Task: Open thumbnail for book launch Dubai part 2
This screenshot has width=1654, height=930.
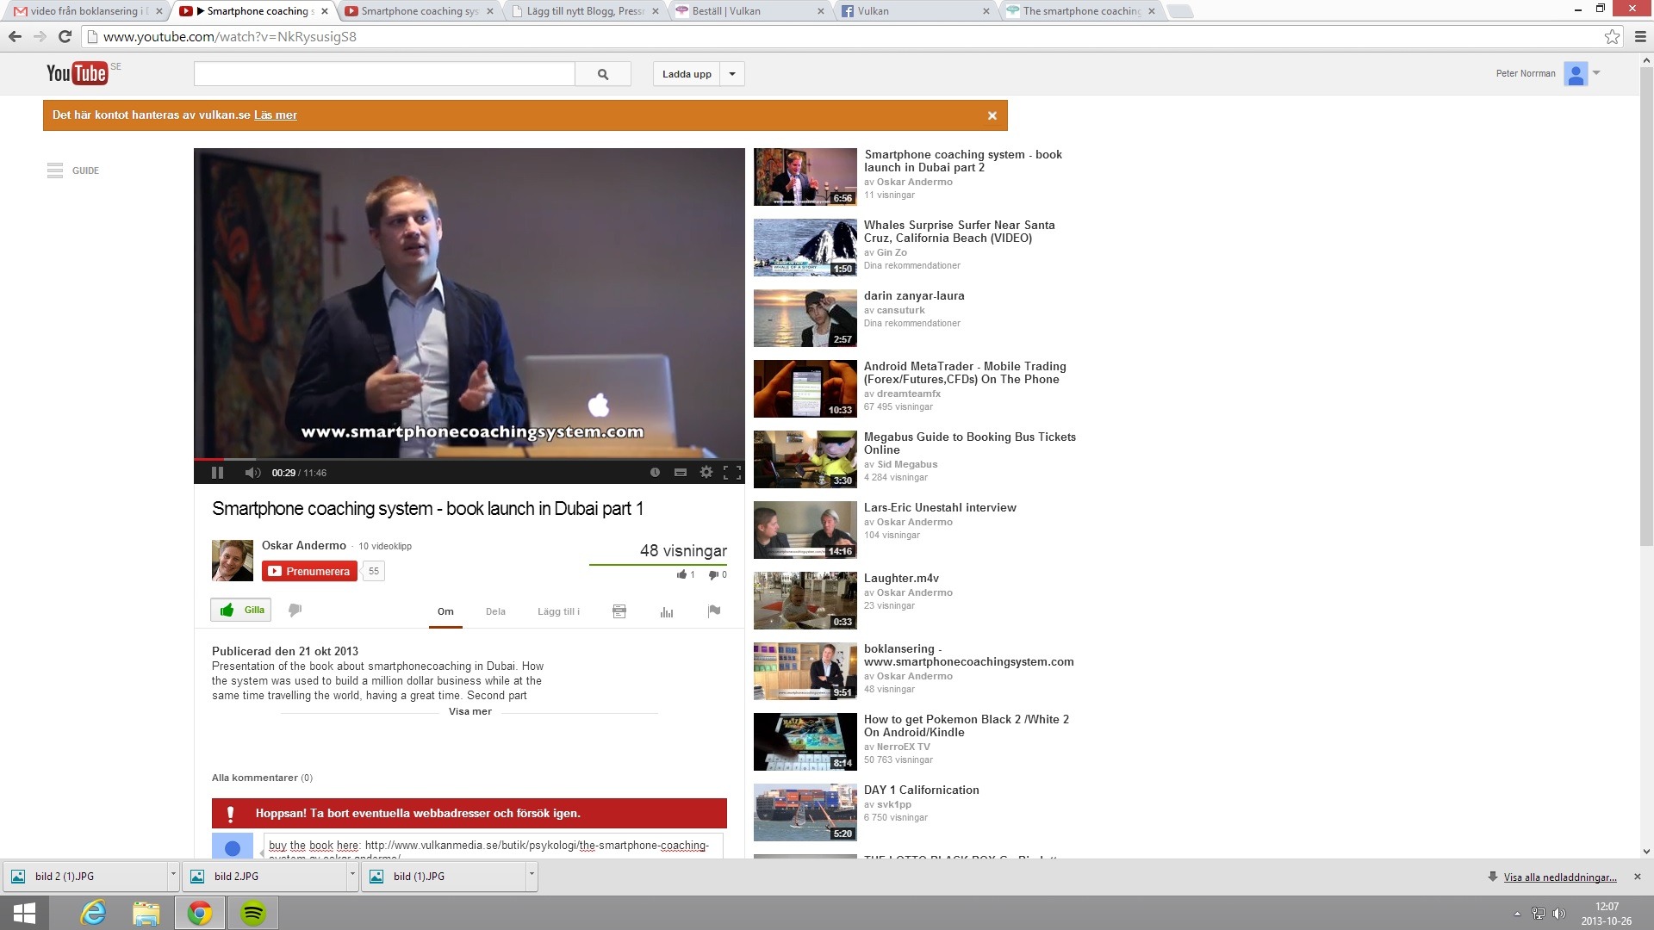Action: tap(805, 177)
